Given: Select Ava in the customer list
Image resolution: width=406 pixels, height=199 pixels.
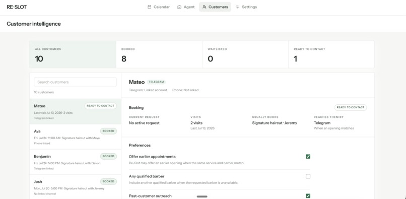Looking at the screenshot, I should pos(76,137).
